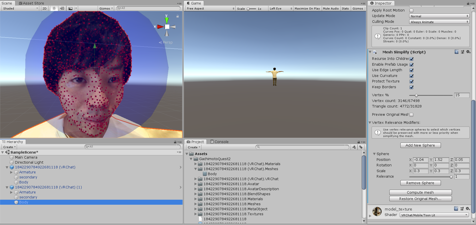Toggle Inspector panel lock icon
Image resolution: width=476 pixels, height=225 pixels.
tap(468, 3)
